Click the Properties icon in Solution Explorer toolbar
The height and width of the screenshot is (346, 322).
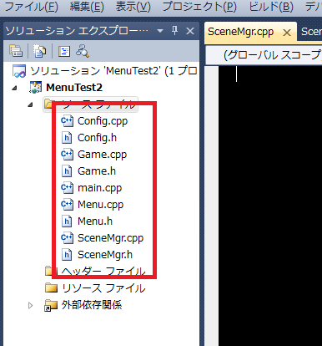click(16, 51)
